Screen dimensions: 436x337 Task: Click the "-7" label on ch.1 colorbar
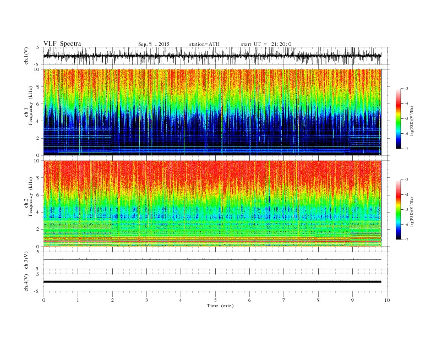pos(406,149)
